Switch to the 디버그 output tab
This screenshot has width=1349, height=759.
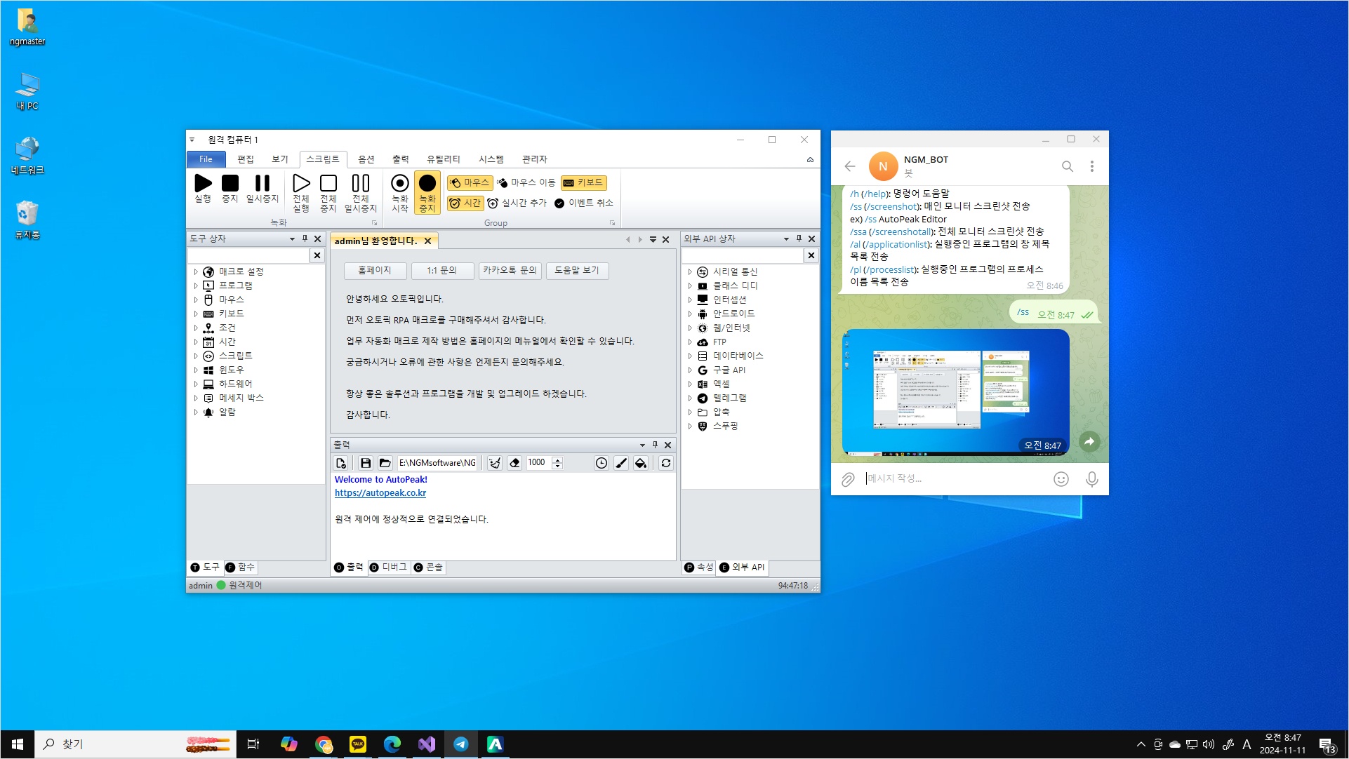pyautogui.click(x=388, y=567)
